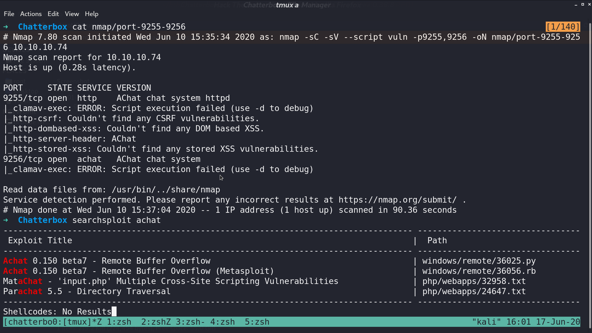Image resolution: width=592 pixels, height=333 pixels.
Task: Switch to tmux window 4:zsh
Action: [x=223, y=322]
